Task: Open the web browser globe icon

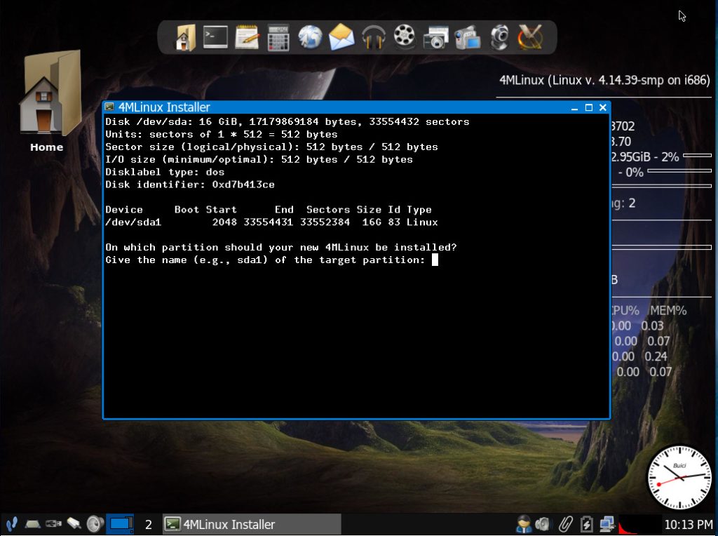Action: (310, 37)
